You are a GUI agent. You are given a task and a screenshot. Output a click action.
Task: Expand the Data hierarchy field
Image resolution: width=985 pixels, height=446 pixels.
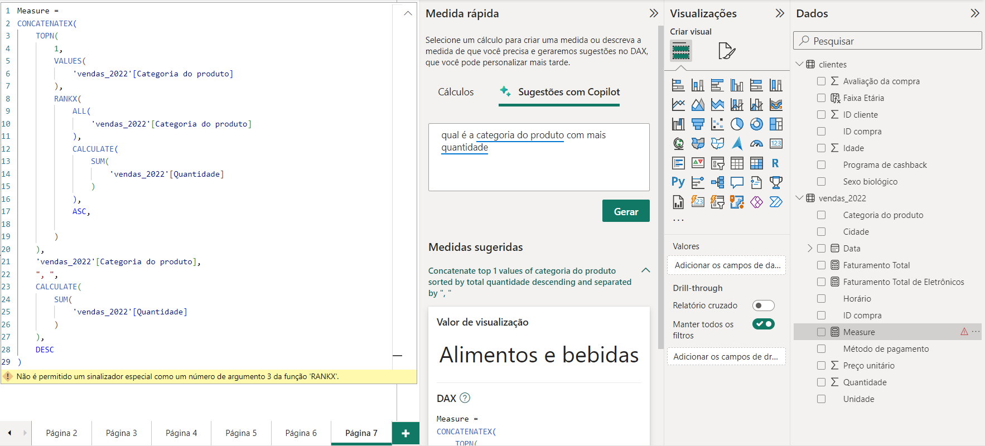(x=810, y=249)
